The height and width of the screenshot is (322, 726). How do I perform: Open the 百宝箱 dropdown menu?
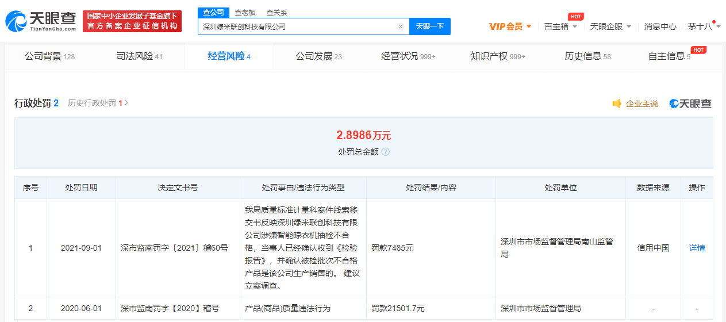click(561, 26)
